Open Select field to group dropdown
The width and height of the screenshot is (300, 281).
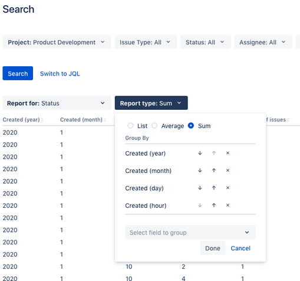tap(190, 232)
